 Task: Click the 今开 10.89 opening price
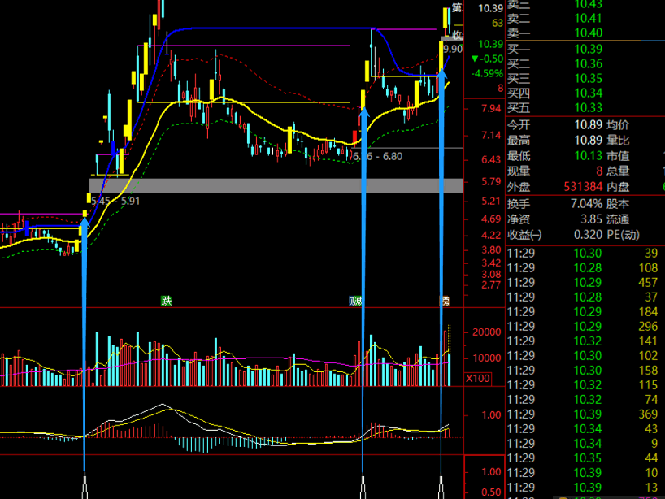click(589, 124)
